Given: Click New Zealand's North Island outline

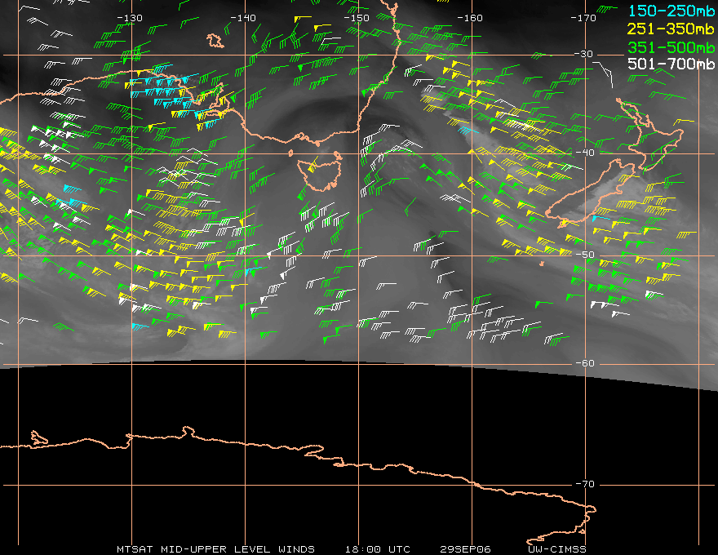Looking at the screenshot, I should (650, 134).
